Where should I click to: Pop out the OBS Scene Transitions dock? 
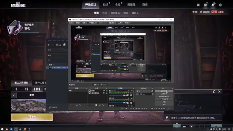(x=153, y=88)
